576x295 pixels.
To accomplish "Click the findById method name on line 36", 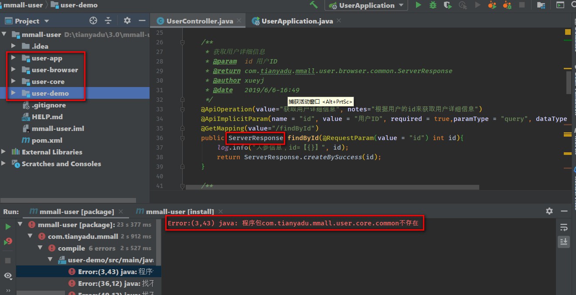I will coord(303,138).
